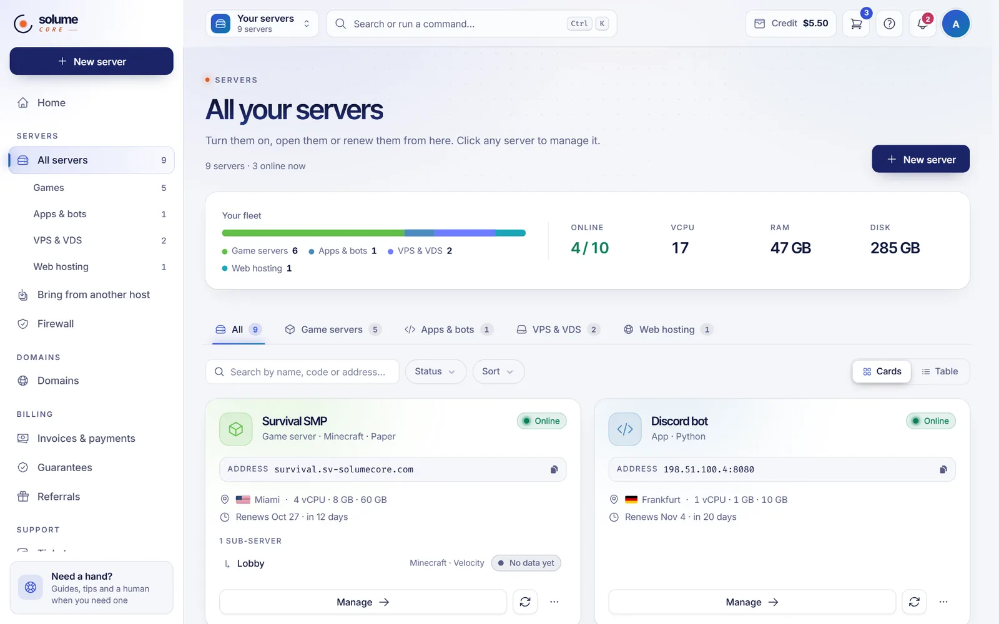This screenshot has height=624, width=999.
Task: Click Manage on Survival SMP card
Action: tap(363, 602)
